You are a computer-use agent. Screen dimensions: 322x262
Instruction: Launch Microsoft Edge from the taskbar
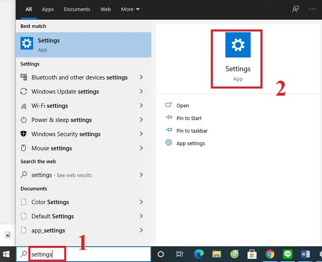(198, 254)
